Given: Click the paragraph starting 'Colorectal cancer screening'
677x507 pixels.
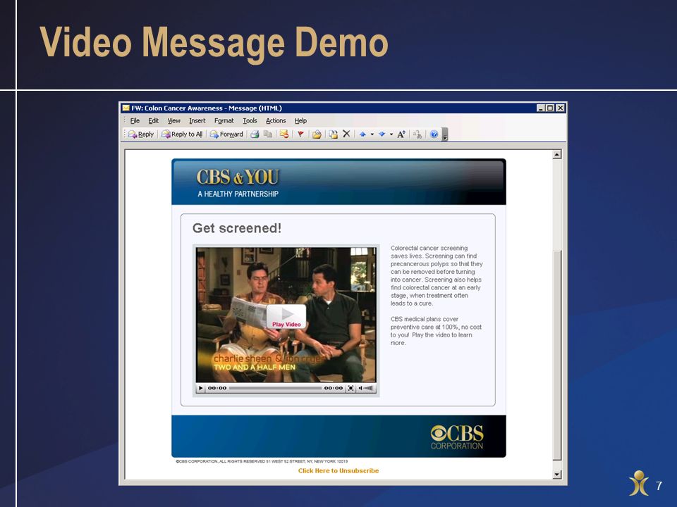Looking at the screenshot, I should (x=437, y=275).
